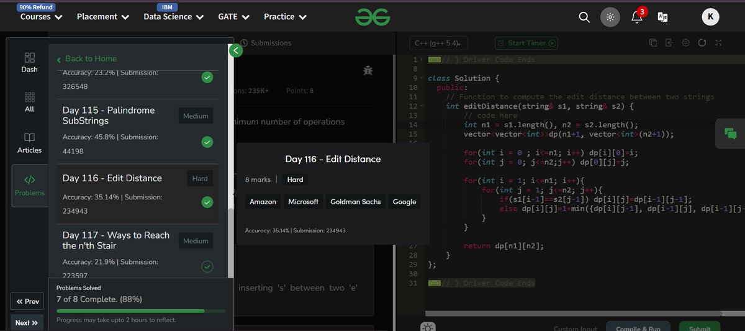Viewport: 745px width, 331px height.
Task: Click the lightbulb hint icon
Action: click(x=428, y=327)
